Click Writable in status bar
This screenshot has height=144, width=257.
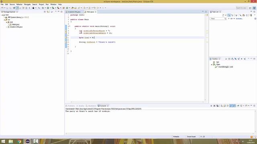coord(176,137)
